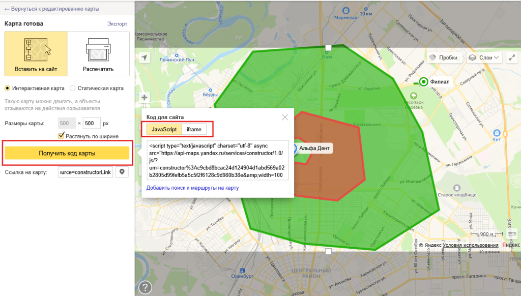Switch to the iframe tab
Image resolution: width=521 pixels, height=296 pixels.
(x=194, y=129)
